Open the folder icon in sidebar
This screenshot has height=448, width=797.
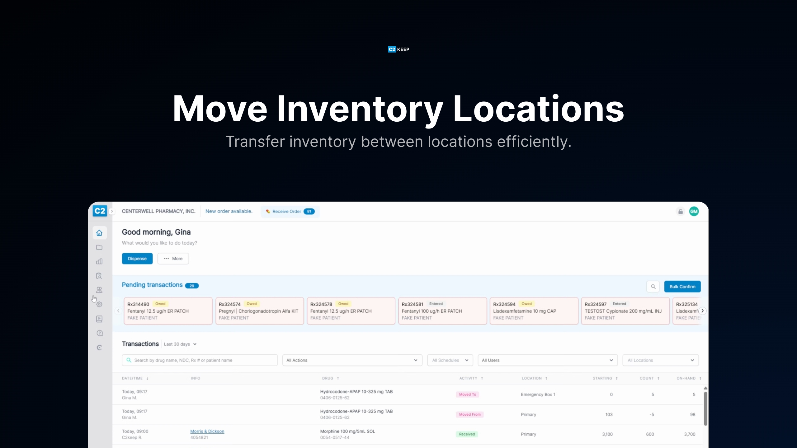99,247
